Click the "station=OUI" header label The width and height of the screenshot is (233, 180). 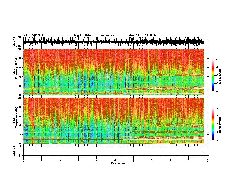pos(109,35)
